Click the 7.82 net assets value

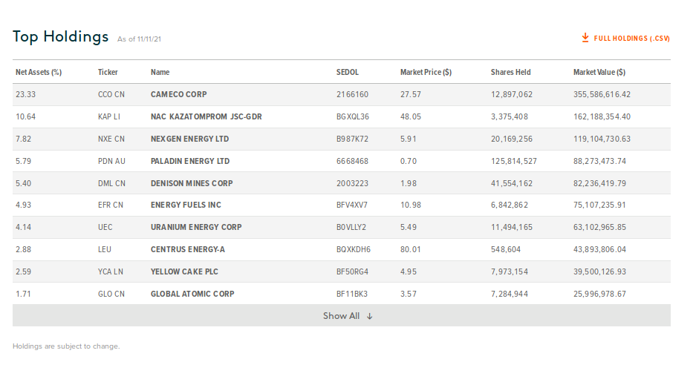click(24, 139)
